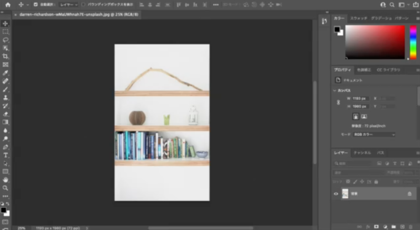Go to the Home screen icon
Image resolution: width=420 pixels, height=230 pixels.
point(8,5)
